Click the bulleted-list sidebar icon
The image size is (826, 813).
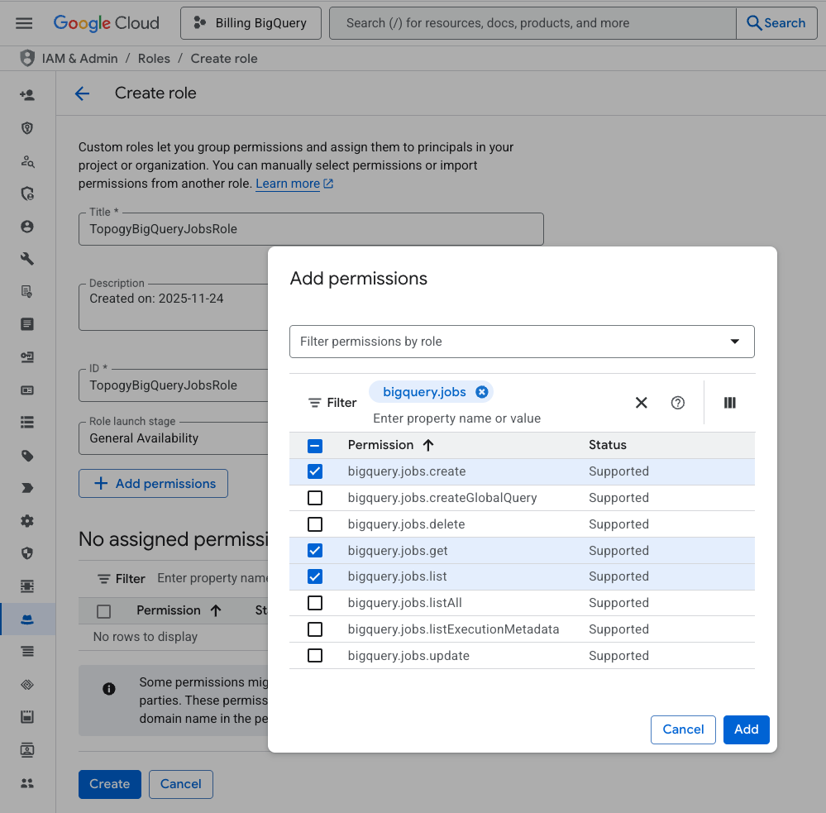26,423
